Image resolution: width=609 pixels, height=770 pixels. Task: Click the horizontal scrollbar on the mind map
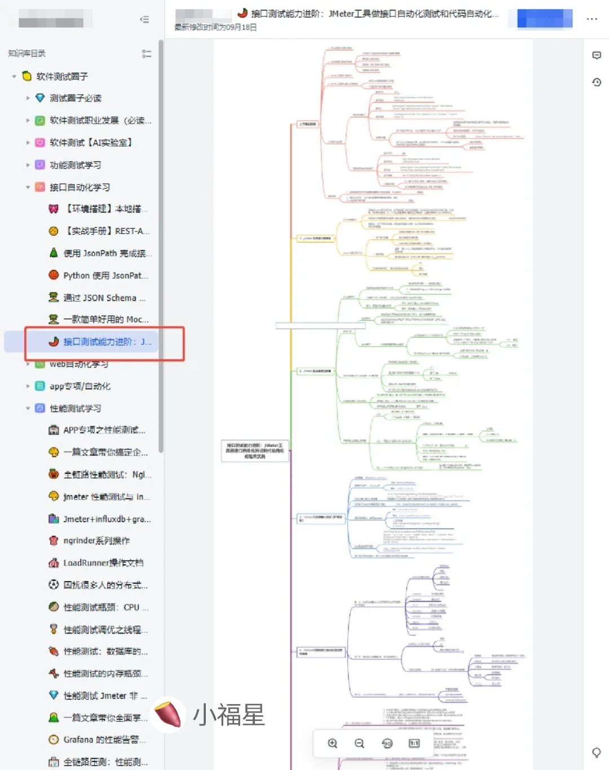(x=320, y=325)
